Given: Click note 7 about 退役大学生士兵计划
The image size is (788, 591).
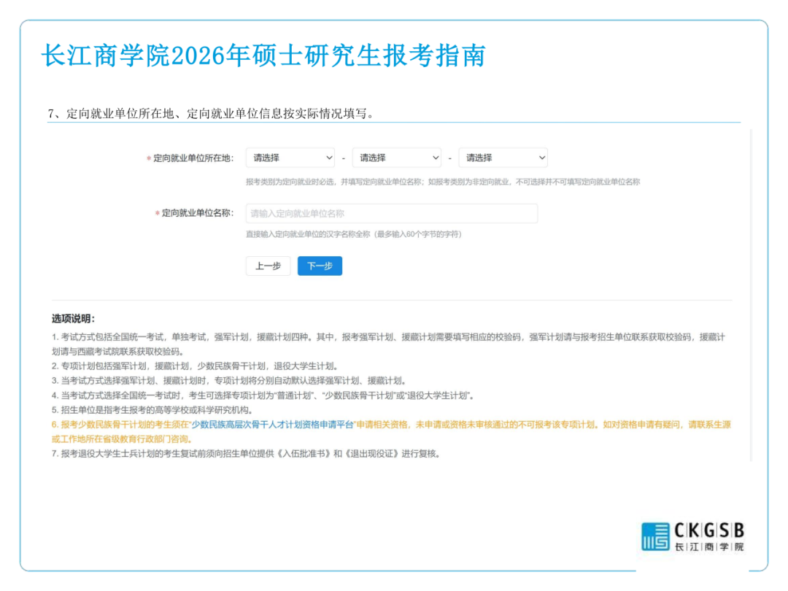Looking at the screenshot, I should (x=245, y=454).
